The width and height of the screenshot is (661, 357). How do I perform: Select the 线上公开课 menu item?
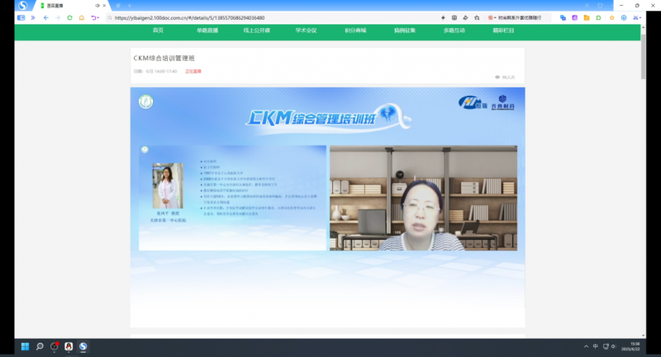pos(257,31)
